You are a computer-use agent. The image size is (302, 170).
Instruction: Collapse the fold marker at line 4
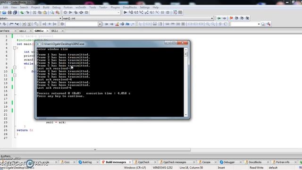[x=15, y=48]
